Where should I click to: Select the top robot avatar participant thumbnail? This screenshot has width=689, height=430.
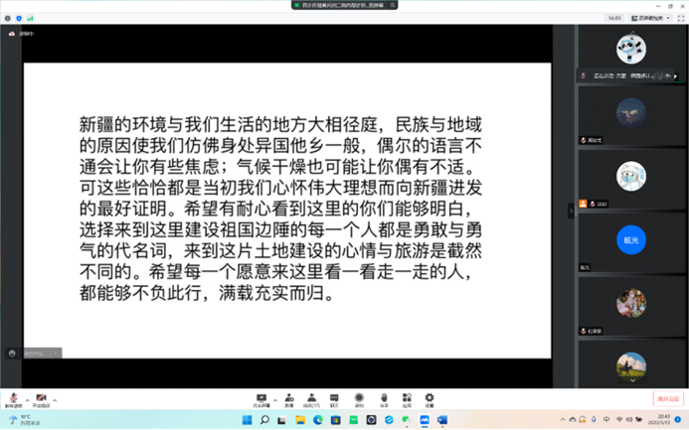tap(630, 49)
